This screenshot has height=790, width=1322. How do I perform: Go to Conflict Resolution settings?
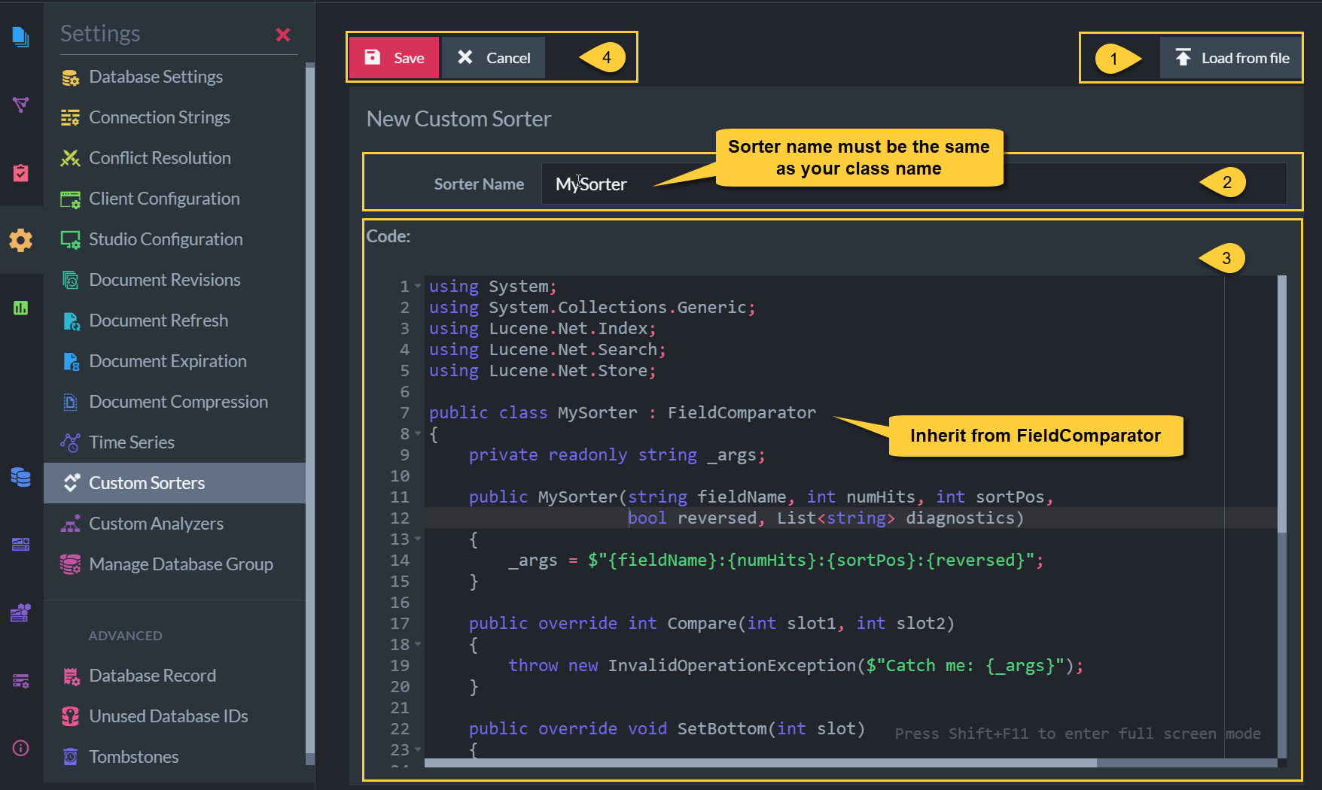tap(175, 158)
